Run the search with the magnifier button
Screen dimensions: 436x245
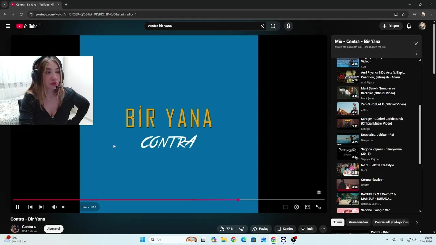pos(273,26)
